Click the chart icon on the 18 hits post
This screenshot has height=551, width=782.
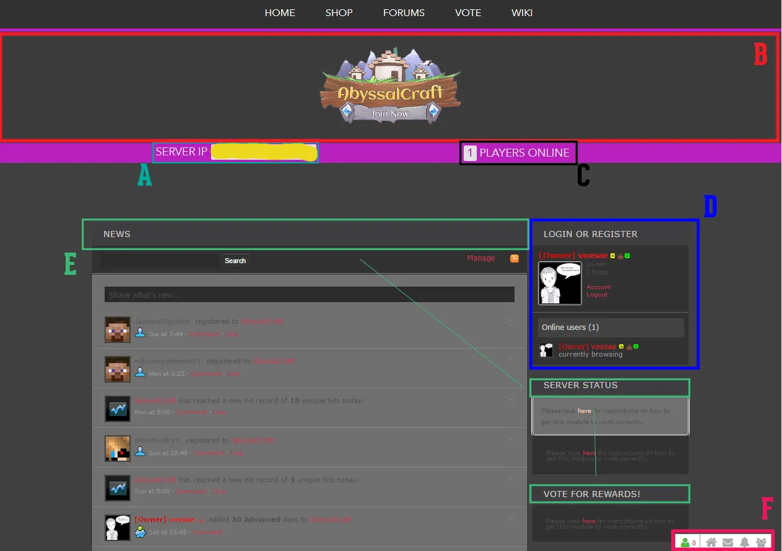tap(118, 409)
